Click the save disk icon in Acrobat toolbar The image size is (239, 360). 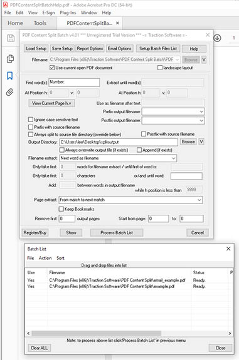[11, 38]
